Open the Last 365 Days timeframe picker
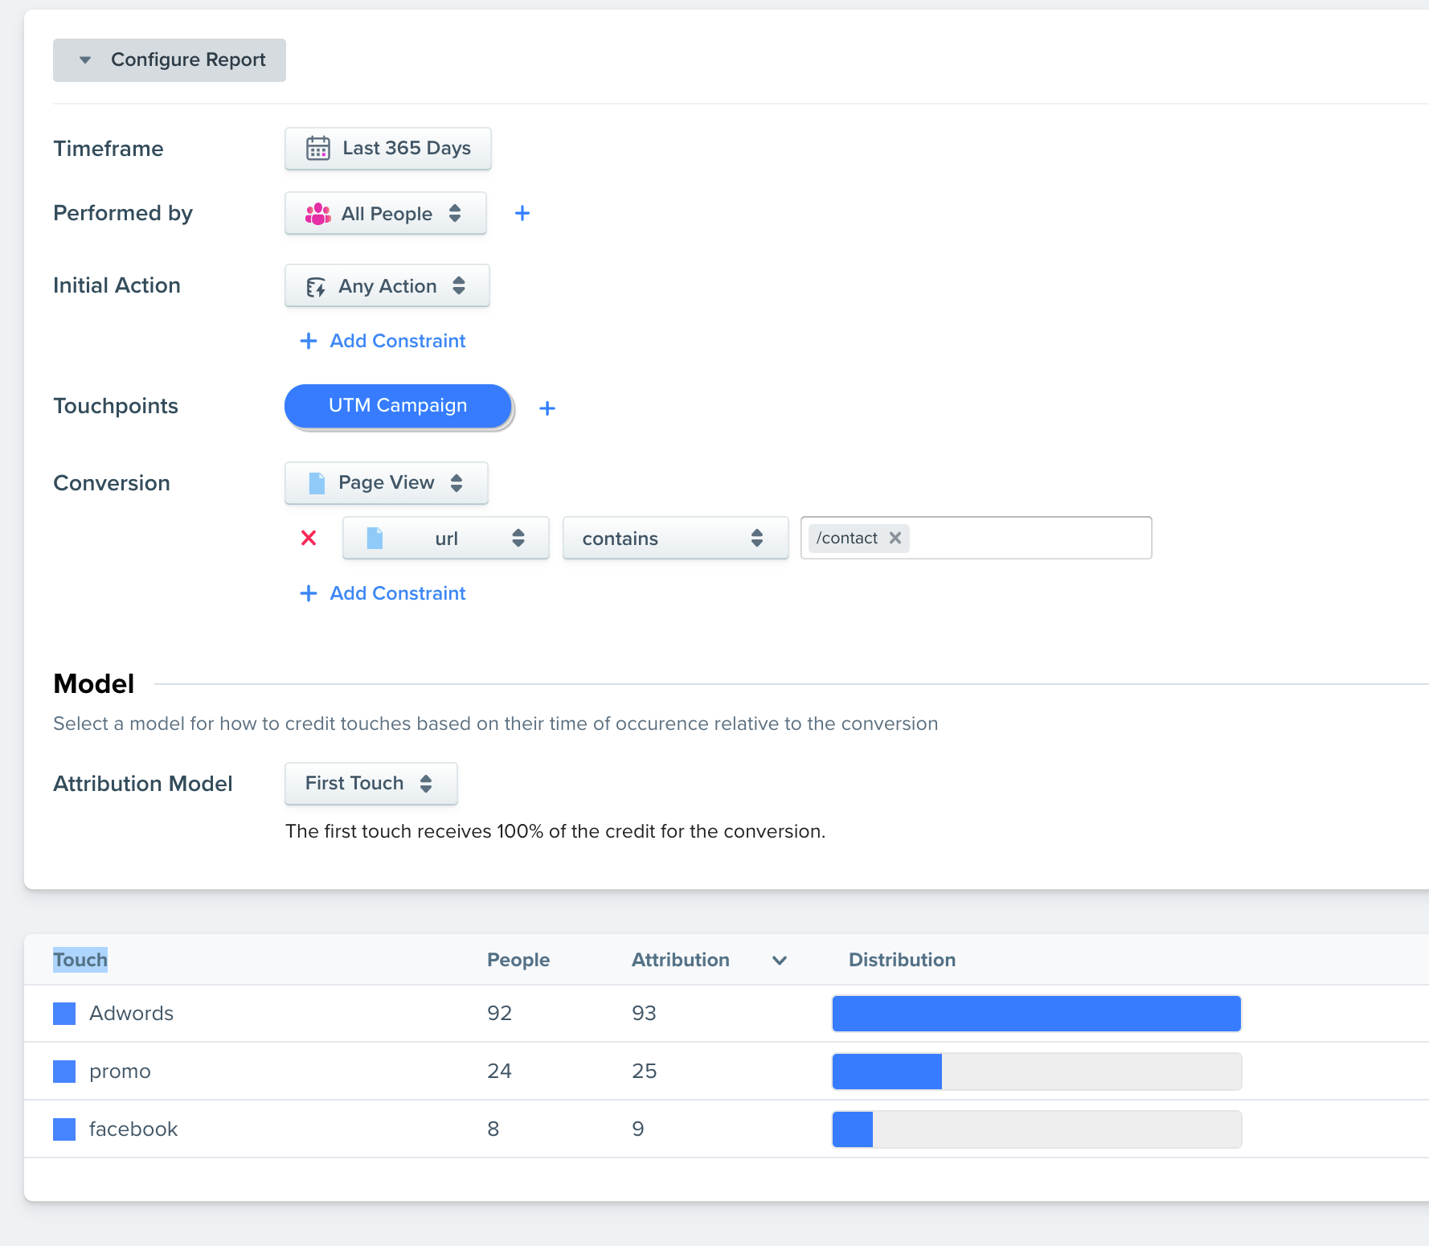1429x1246 pixels. click(x=388, y=149)
